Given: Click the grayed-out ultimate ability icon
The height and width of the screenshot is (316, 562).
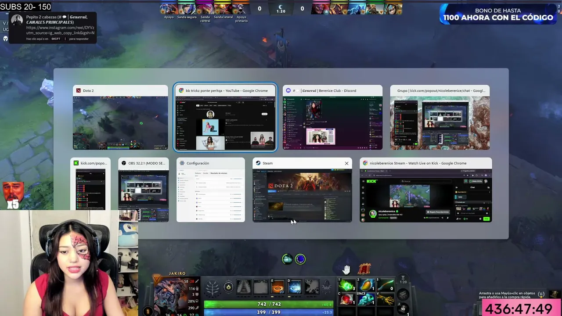Looking at the screenshot, I should 312,287.
